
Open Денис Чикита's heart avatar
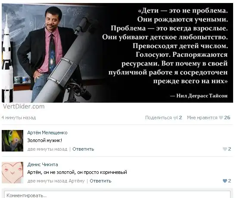12,173
